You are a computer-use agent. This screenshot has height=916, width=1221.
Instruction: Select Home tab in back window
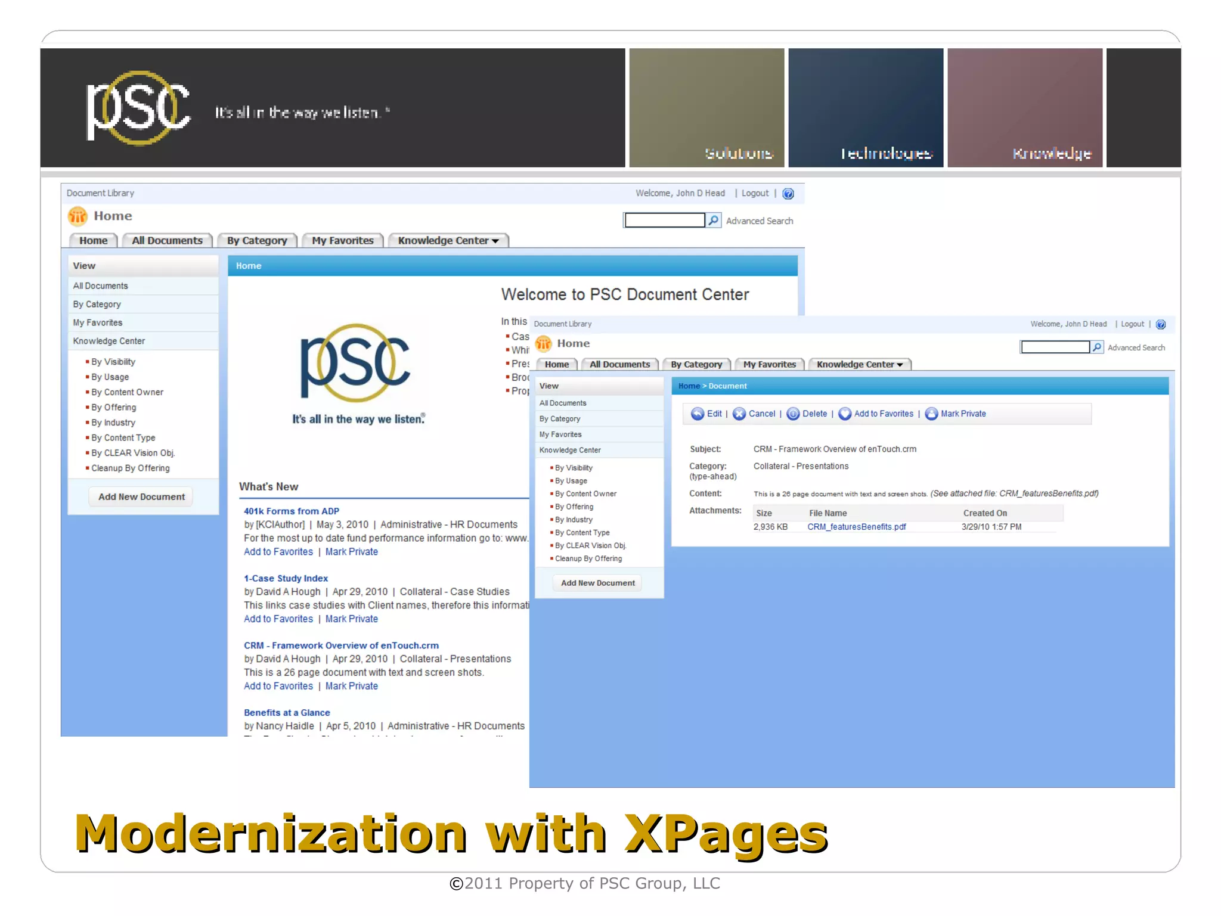94,241
